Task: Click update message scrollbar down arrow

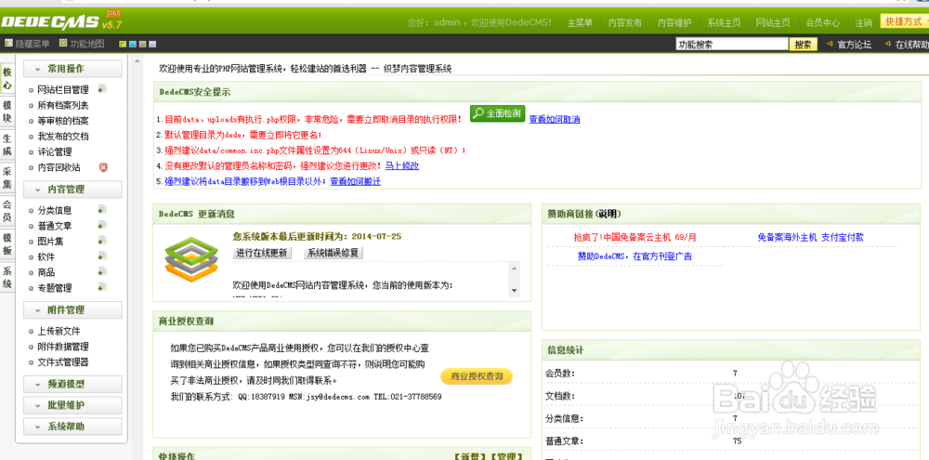Action: [x=515, y=291]
